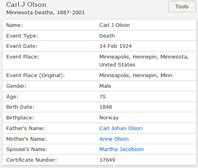
Task: Click the Birth Date value 1848
Action: (x=106, y=107)
